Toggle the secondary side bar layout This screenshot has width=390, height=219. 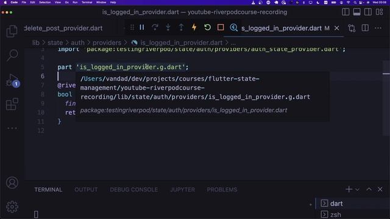368,12
